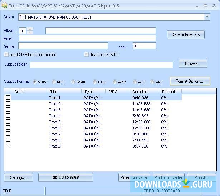Click the Type column header
Viewport: 220px width, 196px height.
pyautogui.click(x=93, y=92)
